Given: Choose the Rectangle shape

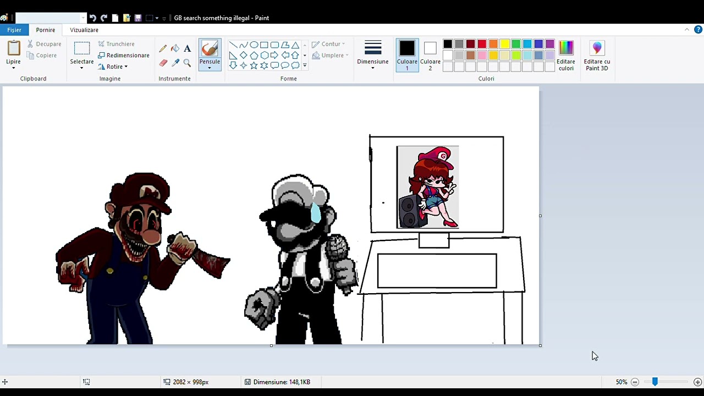Looking at the screenshot, I should pyautogui.click(x=264, y=45).
